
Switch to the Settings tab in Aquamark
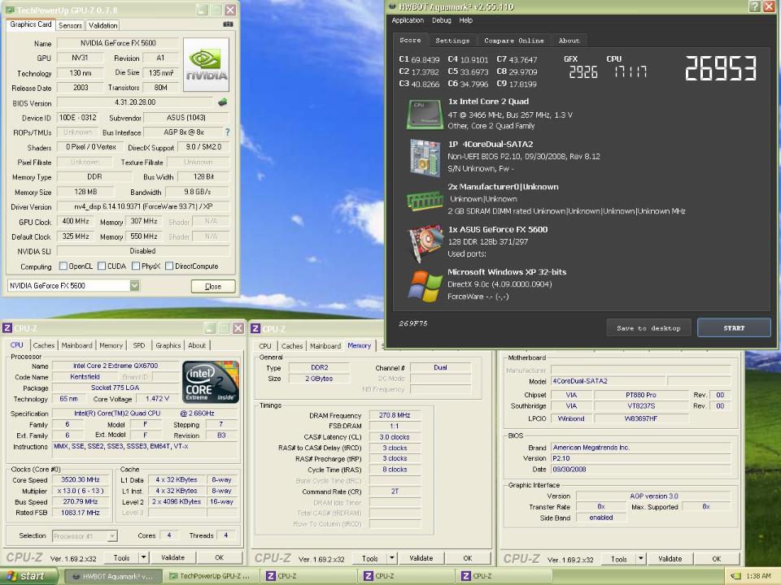pyautogui.click(x=452, y=41)
